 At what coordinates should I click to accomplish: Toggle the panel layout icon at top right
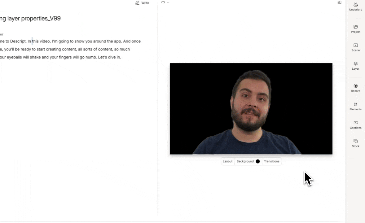(339, 2)
